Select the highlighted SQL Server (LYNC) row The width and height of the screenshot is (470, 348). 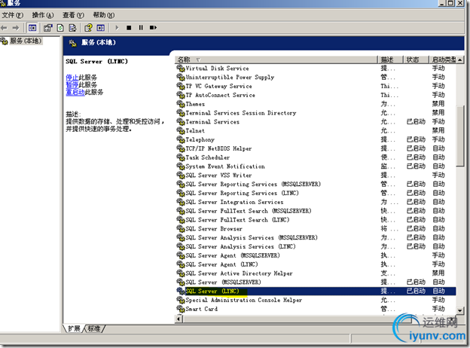coord(316,291)
